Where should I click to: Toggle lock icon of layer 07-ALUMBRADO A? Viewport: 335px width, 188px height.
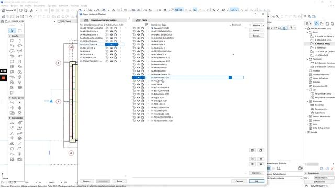tap(134, 111)
